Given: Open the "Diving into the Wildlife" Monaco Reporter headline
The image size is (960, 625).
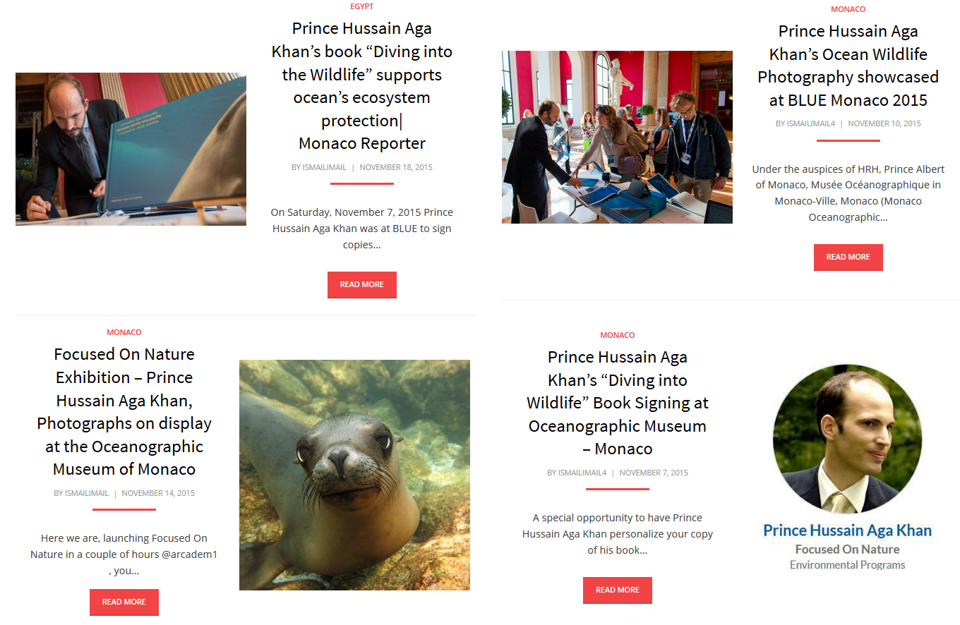Looking at the screenshot, I should (x=361, y=86).
